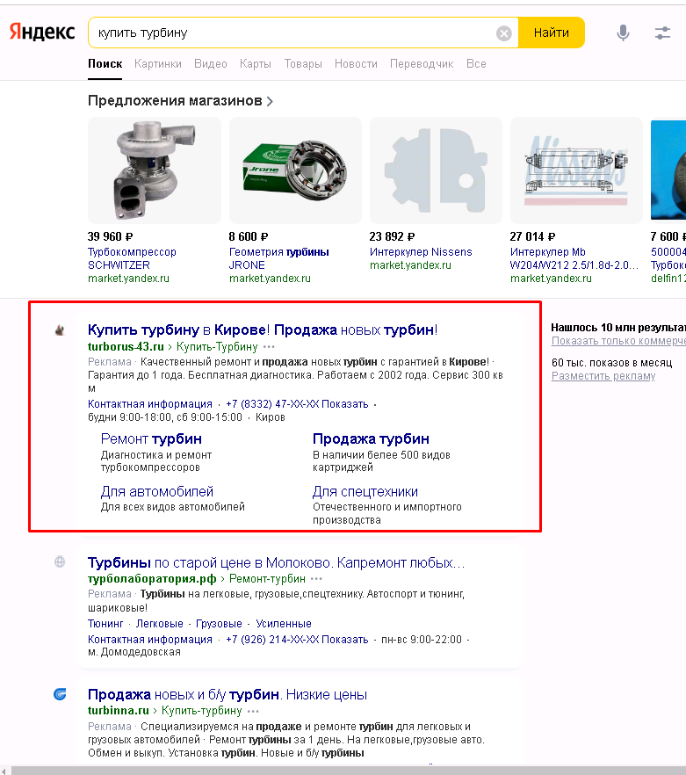
Task: Switch to the Карты tab
Action: point(256,64)
